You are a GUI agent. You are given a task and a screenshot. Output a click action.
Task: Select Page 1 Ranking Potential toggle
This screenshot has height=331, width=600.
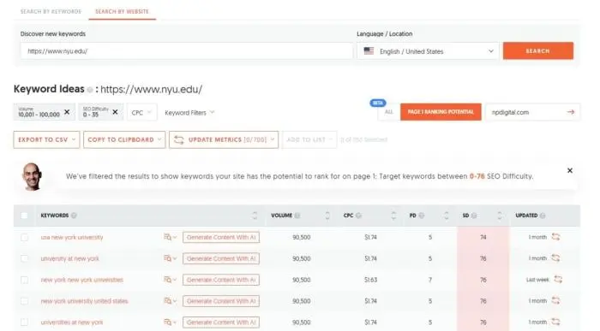(441, 112)
